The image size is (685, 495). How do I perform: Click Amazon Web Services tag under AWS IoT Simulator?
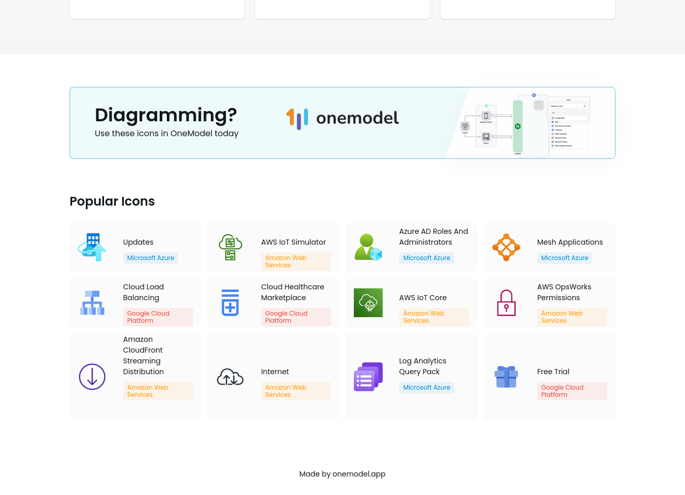coord(296,262)
